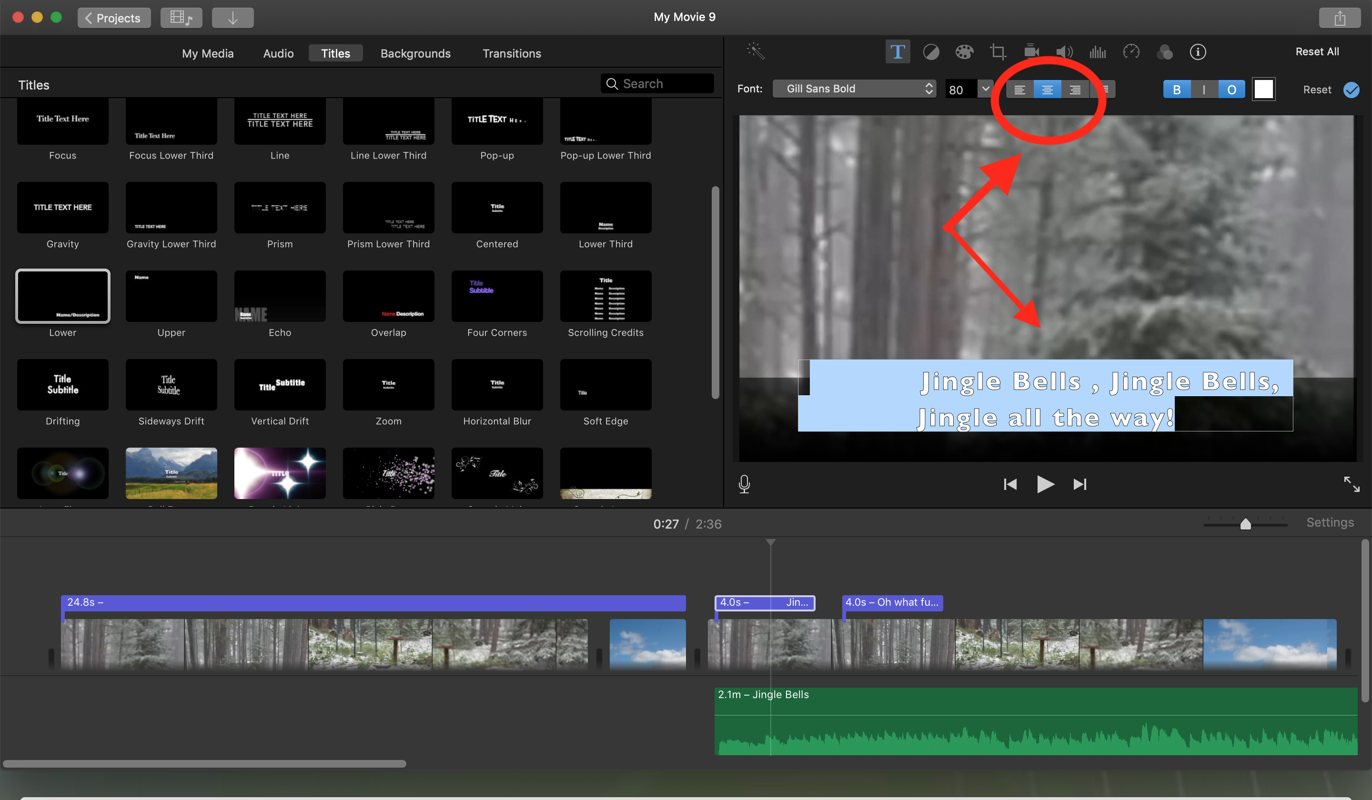Click the Reset All button
Screen dimensions: 1372x800
click(x=1316, y=52)
